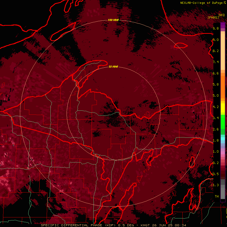Click the 100 NMI range ring label
The width and height of the screenshot is (227, 227).
tap(113, 20)
